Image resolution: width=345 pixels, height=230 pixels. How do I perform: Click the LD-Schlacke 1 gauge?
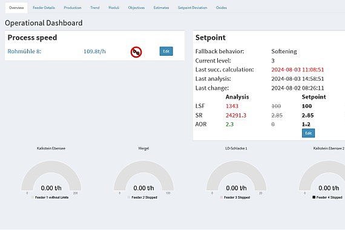pos(236,176)
